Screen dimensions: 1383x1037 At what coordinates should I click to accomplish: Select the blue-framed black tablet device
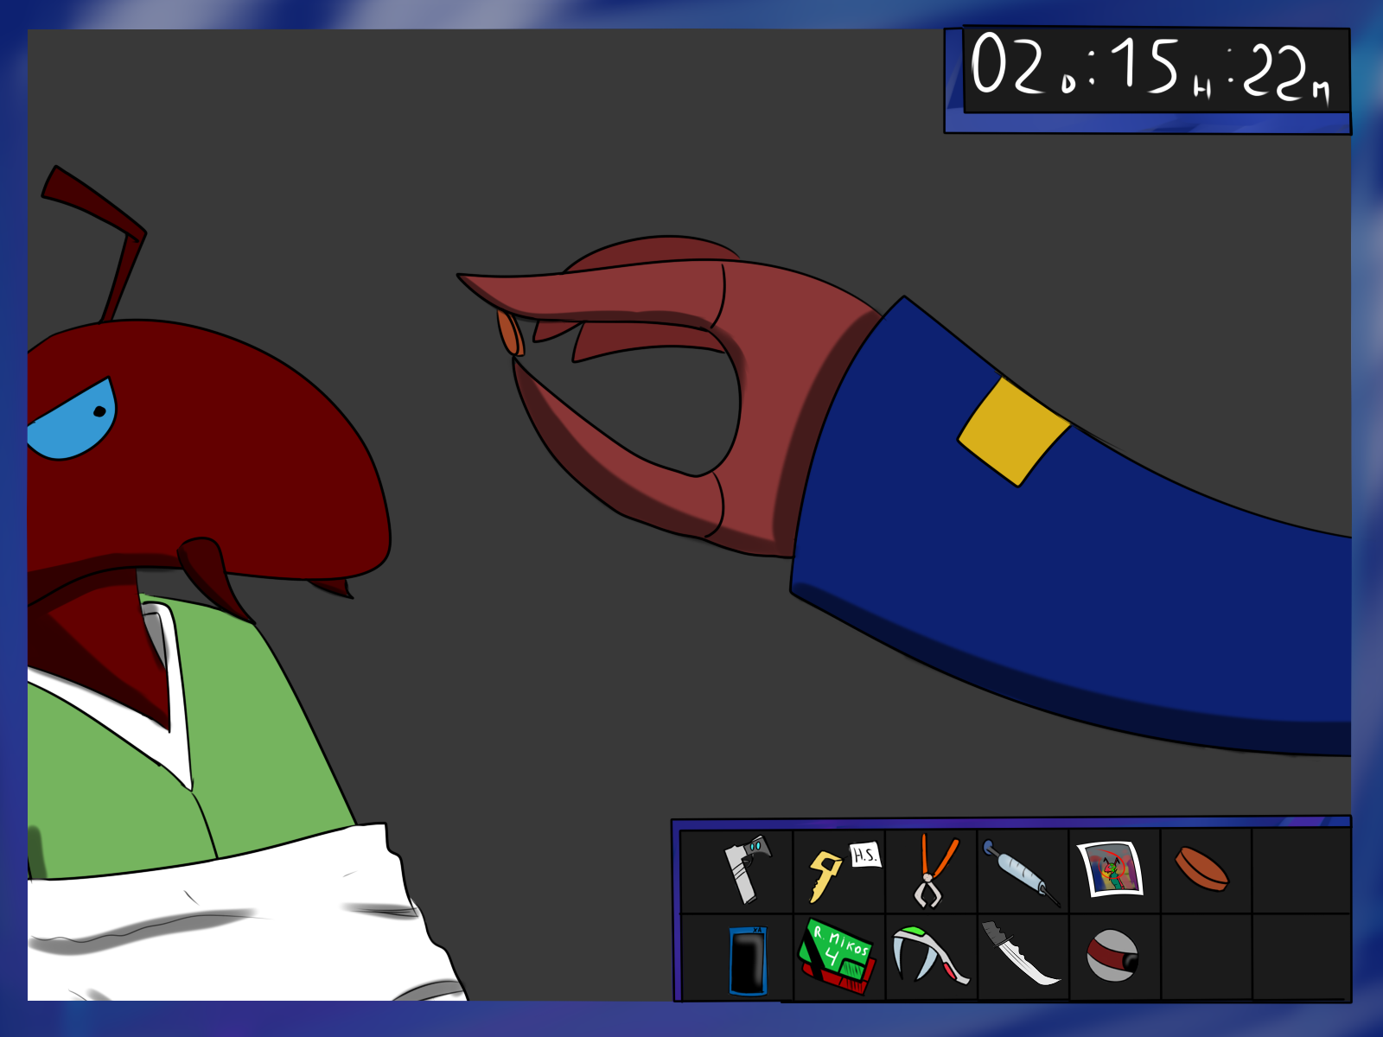coord(748,960)
